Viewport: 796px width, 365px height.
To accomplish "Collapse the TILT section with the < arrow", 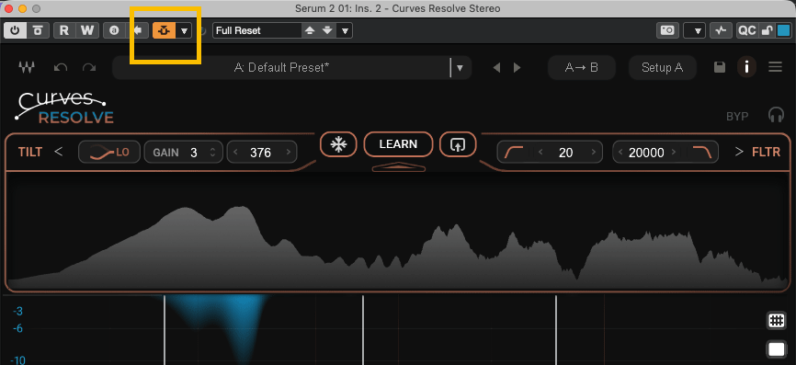I will [x=59, y=152].
